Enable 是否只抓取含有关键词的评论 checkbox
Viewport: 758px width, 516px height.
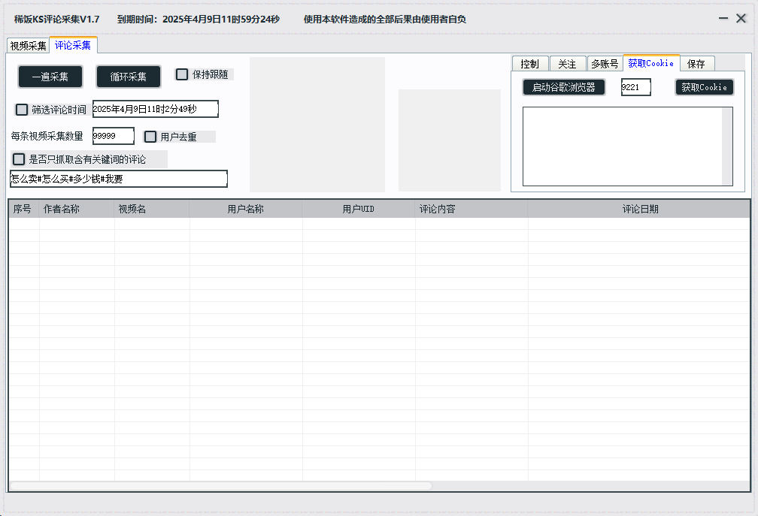tap(19, 159)
